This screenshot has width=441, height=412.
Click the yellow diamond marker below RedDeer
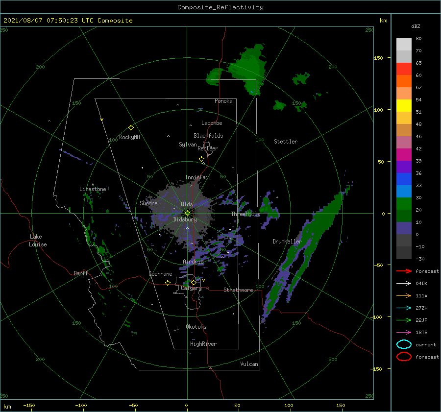pyautogui.click(x=202, y=159)
